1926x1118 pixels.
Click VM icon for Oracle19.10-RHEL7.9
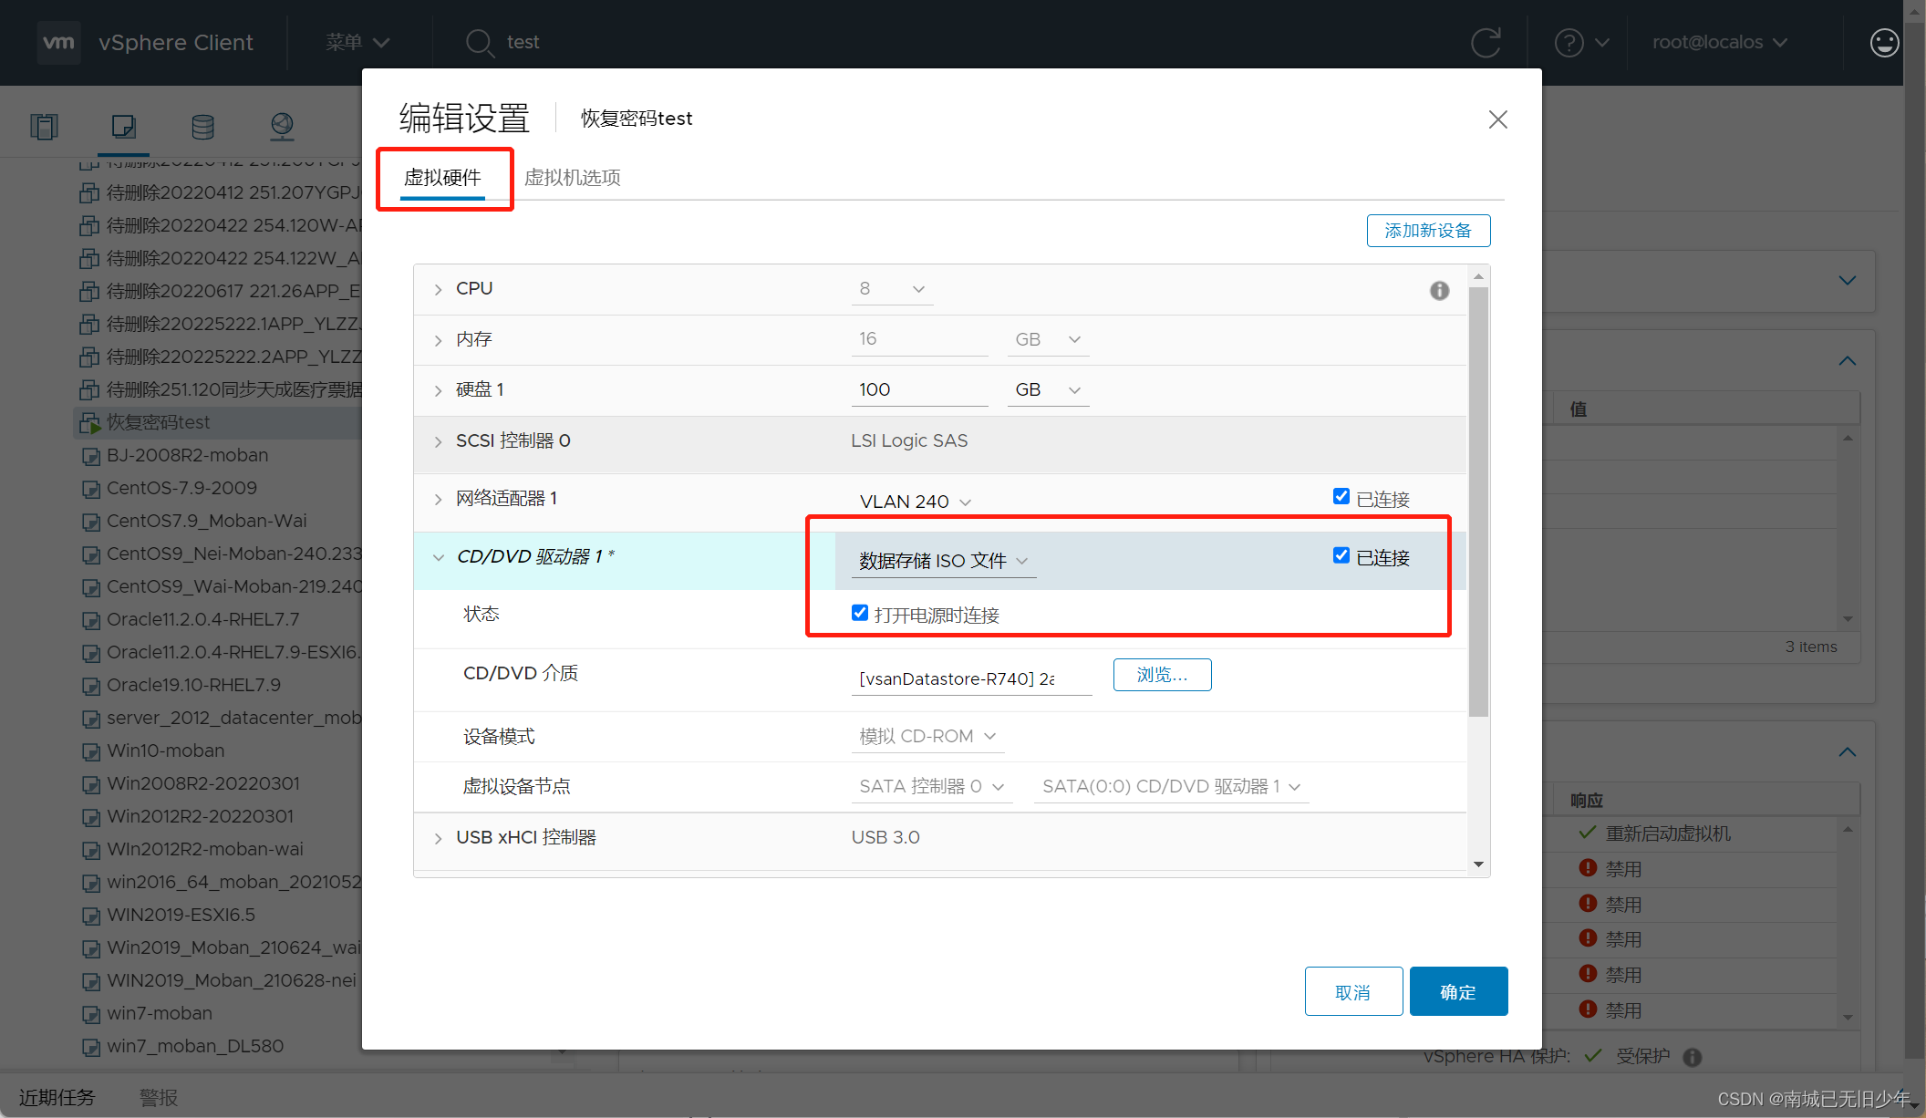point(90,686)
